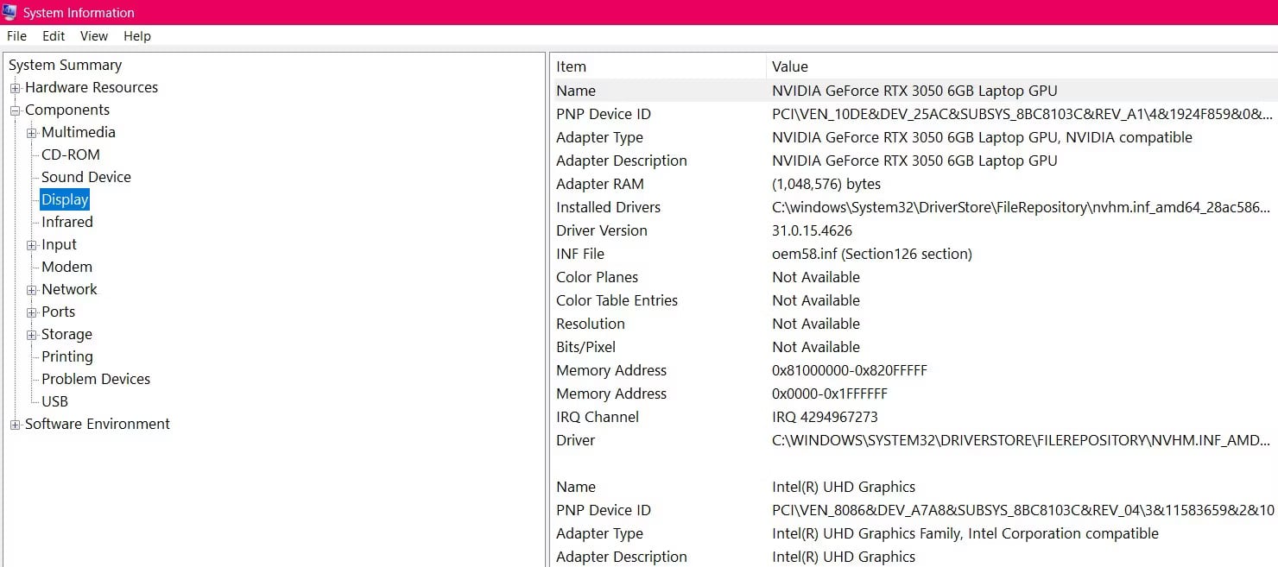Click Intel UHD Graphics Family adapter type
The width and height of the screenshot is (1278, 567).
click(x=965, y=533)
